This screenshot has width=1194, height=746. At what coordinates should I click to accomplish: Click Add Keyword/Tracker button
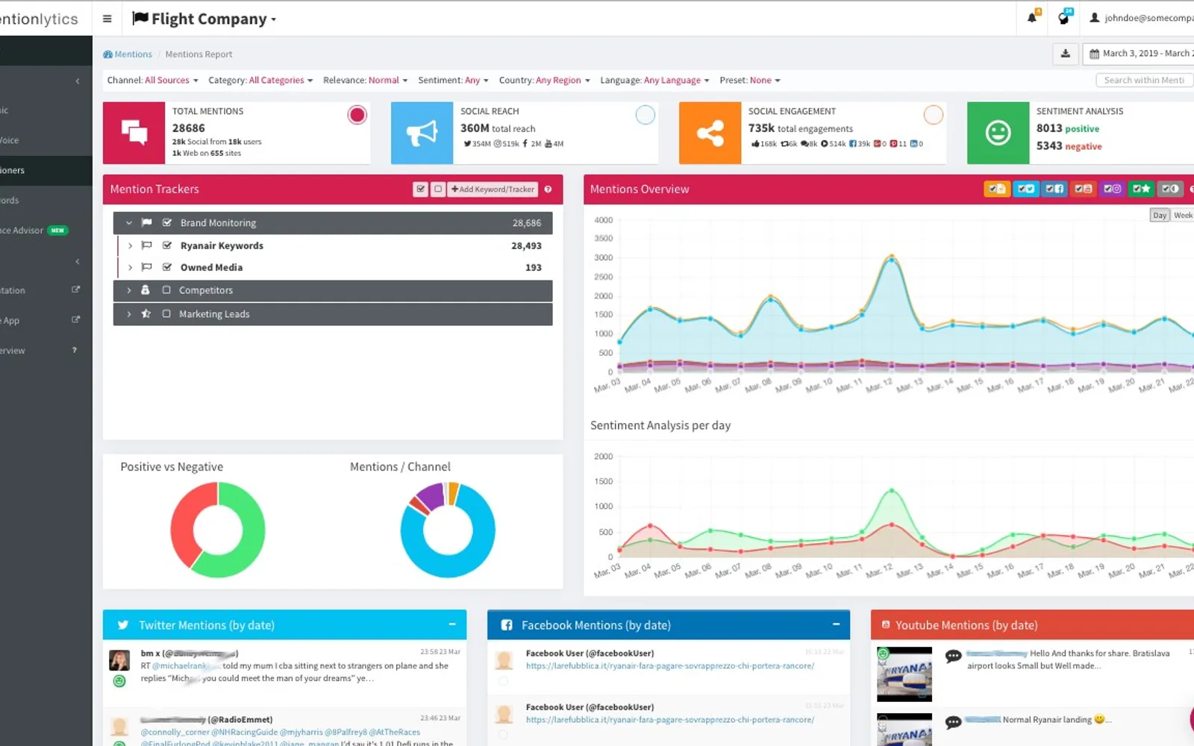(x=493, y=189)
